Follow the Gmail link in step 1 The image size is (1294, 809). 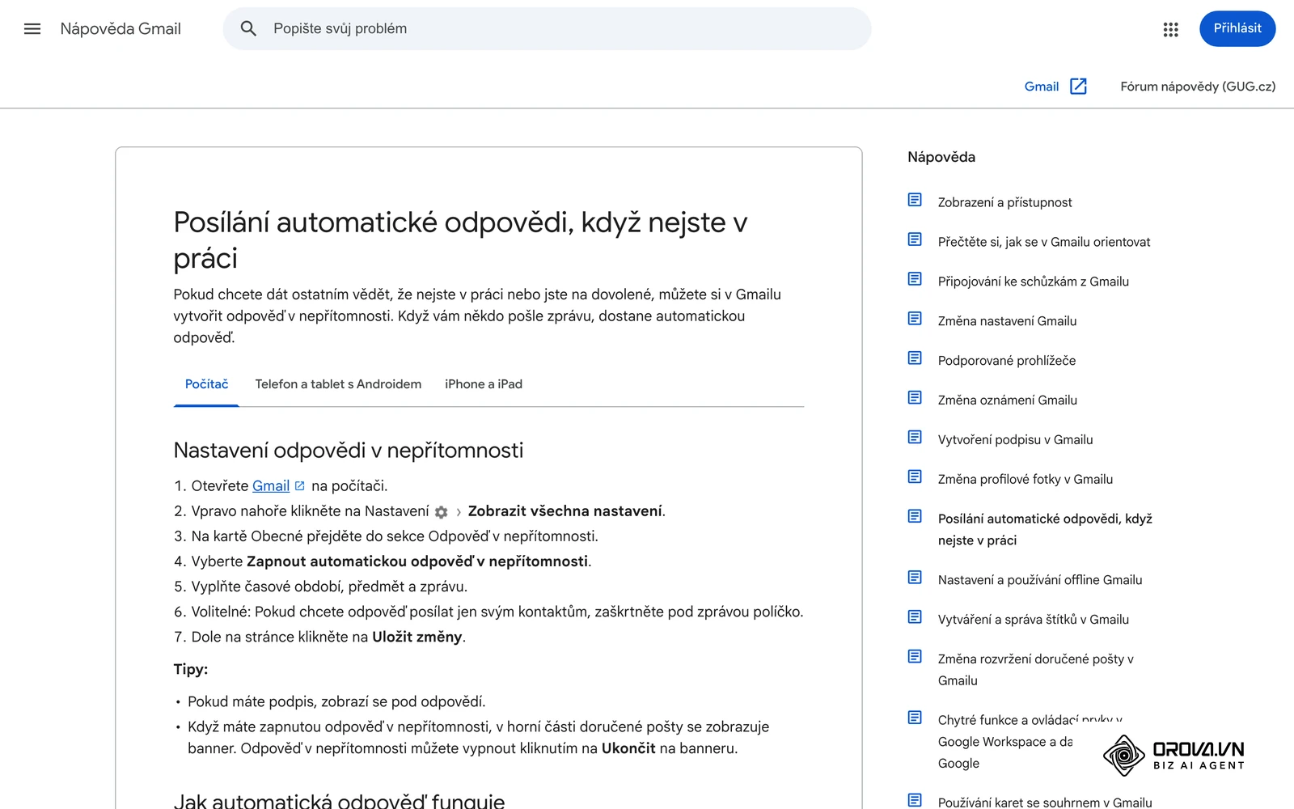pyautogui.click(x=271, y=486)
